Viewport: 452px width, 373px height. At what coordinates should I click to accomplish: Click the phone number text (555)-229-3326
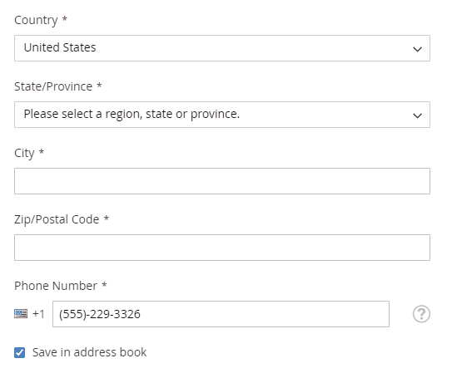point(100,314)
